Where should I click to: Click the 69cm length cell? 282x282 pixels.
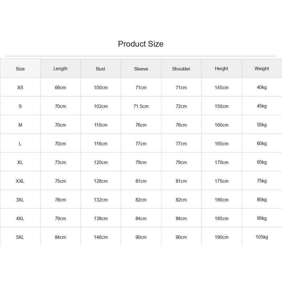pos(60,87)
